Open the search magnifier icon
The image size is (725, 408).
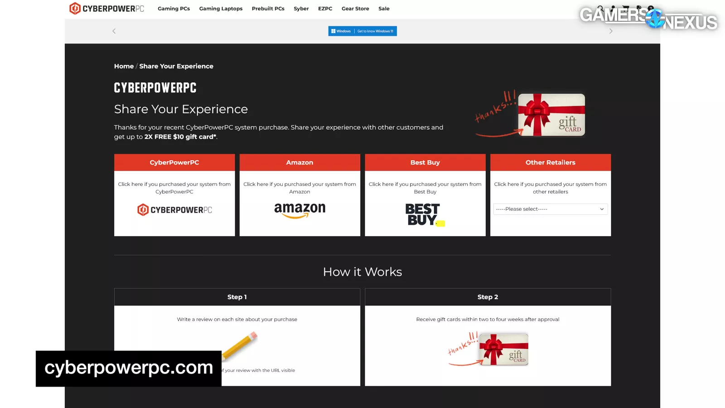pos(600,8)
